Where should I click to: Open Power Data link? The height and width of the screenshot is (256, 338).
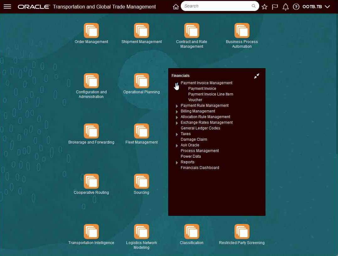[190, 156]
